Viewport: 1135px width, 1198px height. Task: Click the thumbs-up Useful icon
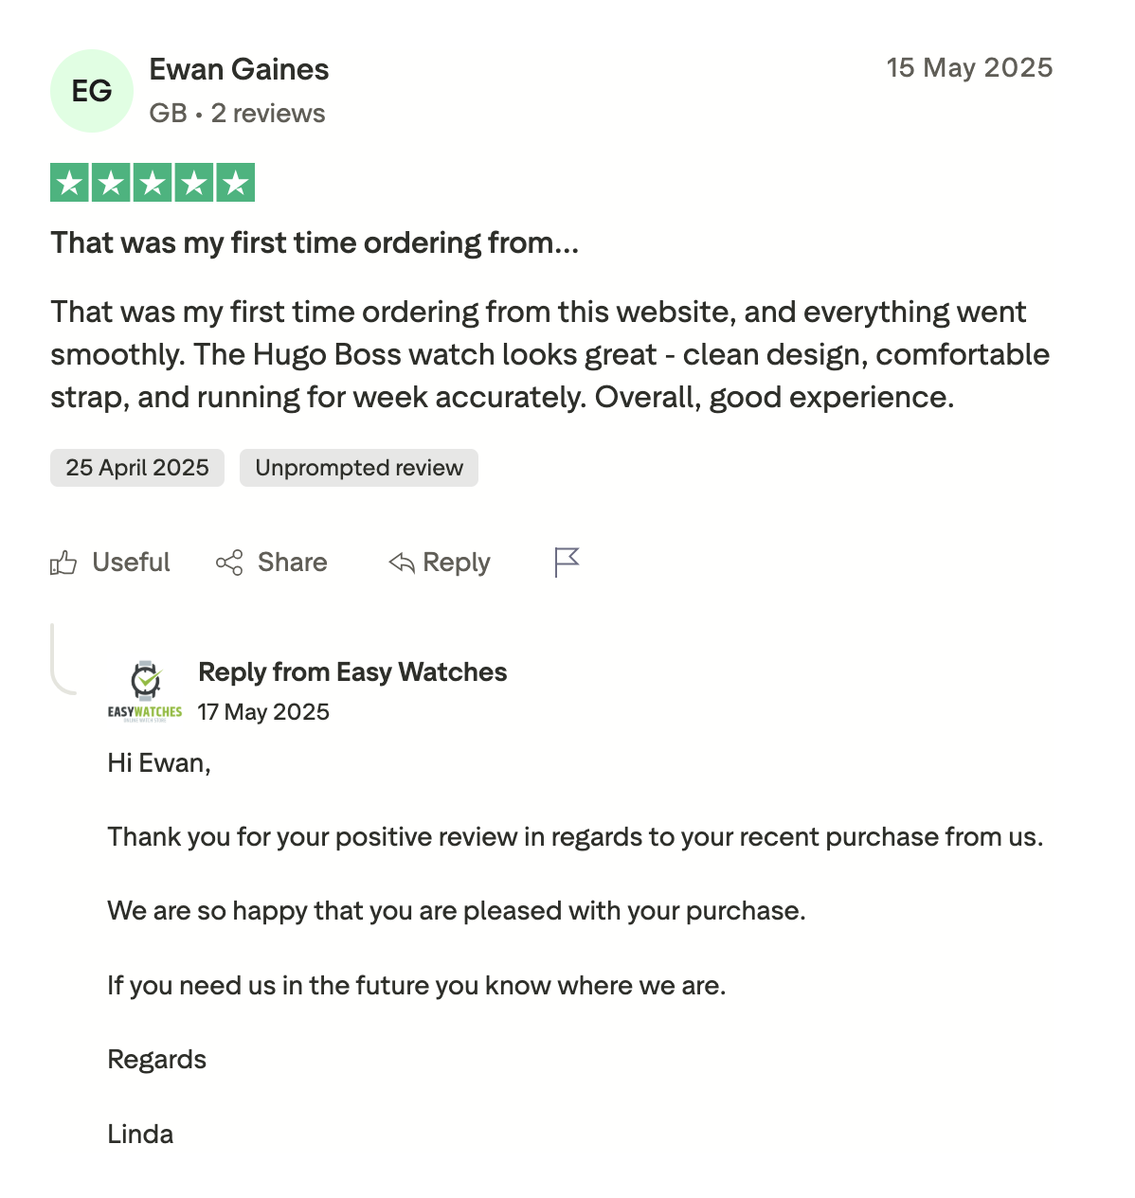pos(63,563)
